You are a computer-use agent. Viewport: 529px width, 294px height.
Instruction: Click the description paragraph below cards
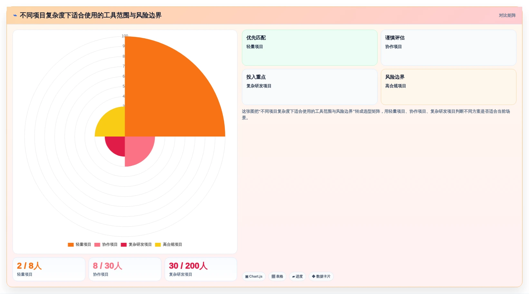coord(376,115)
